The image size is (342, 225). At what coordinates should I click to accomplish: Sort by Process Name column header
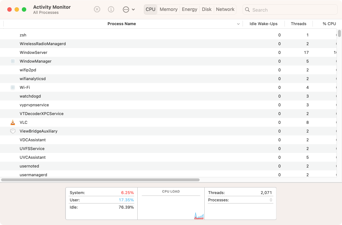pos(122,24)
